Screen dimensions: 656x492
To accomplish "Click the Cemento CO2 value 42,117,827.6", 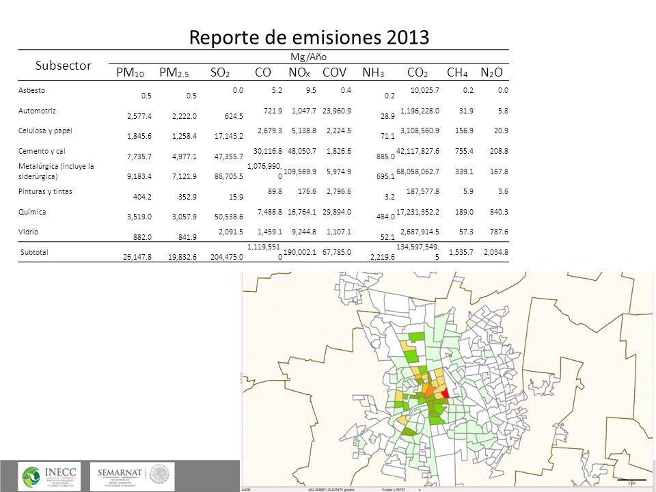I will tap(418, 151).
